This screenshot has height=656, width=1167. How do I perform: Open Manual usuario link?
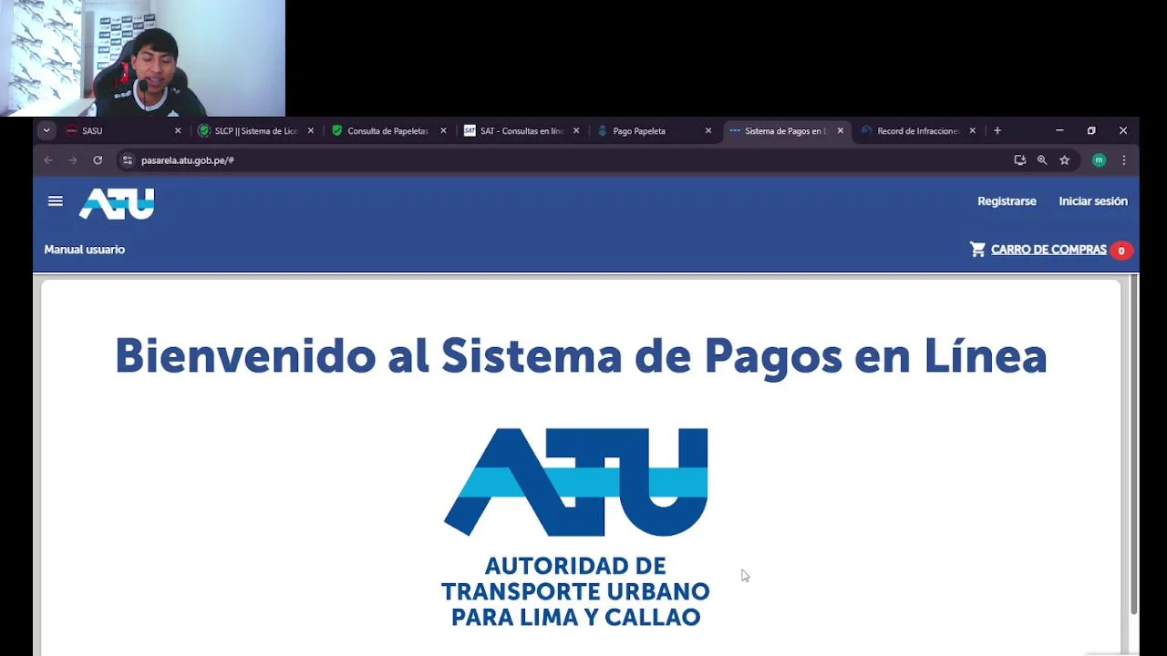pyautogui.click(x=85, y=250)
